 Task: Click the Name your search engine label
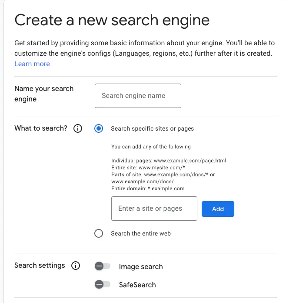[x=44, y=94]
